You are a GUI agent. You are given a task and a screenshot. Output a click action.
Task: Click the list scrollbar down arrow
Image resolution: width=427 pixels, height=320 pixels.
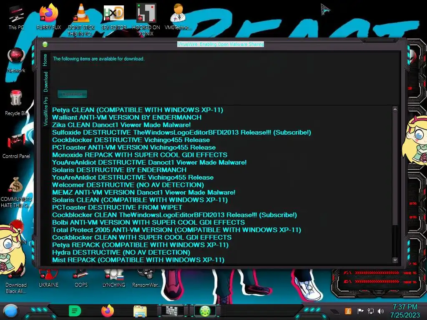point(395,260)
